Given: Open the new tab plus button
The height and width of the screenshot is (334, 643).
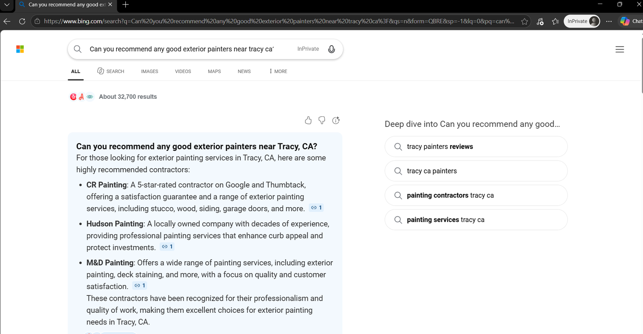Looking at the screenshot, I should pyautogui.click(x=125, y=4).
